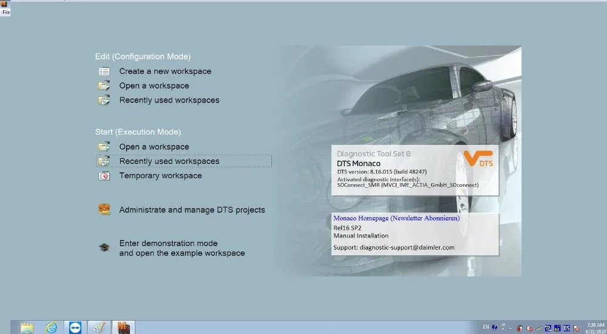Viewport: 607px width, 334px height.
Task: Click the Edit mode Recently used workspaces icon
Action: pyautogui.click(x=104, y=101)
